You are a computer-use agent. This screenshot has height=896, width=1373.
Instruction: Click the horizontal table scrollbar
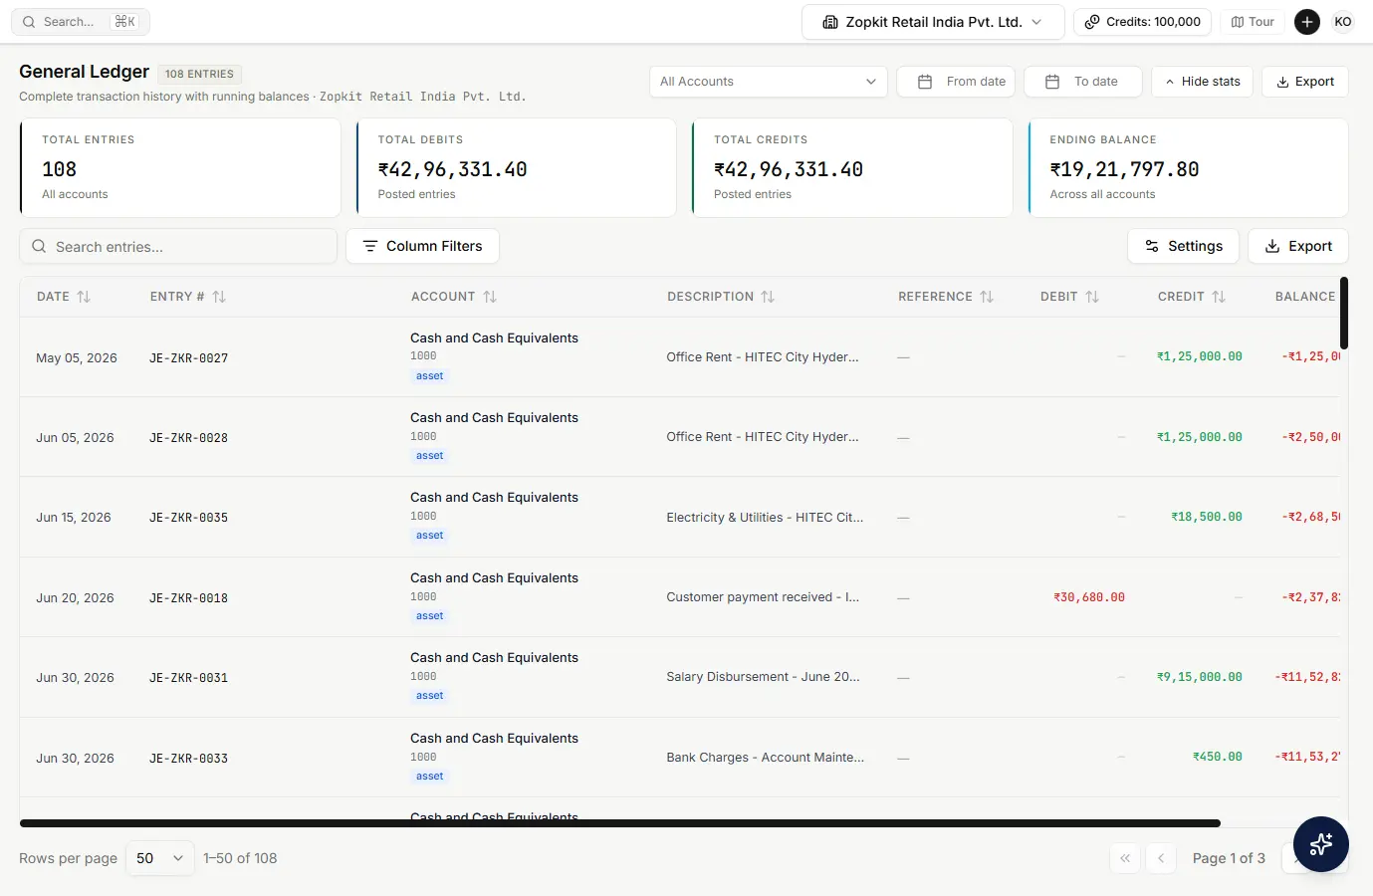[620, 823]
